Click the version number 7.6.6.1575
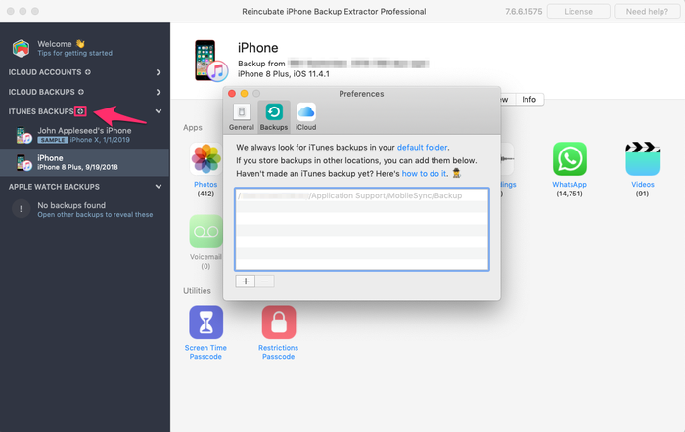The height and width of the screenshot is (432, 685). click(x=524, y=12)
